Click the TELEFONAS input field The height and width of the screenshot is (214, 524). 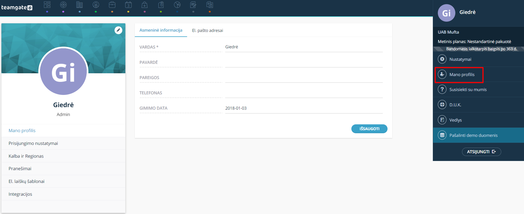(304, 93)
